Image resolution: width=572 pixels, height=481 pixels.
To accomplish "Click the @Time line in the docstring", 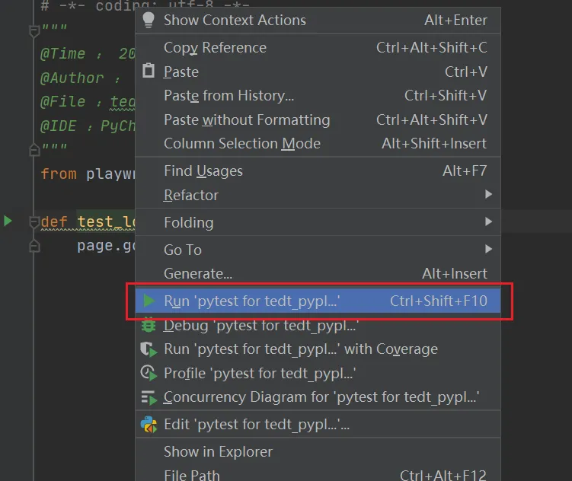I will [x=88, y=53].
